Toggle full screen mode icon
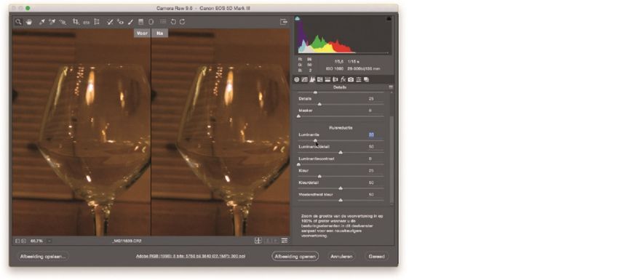Viewport: 636px width, 280px height. pos(284,22)
